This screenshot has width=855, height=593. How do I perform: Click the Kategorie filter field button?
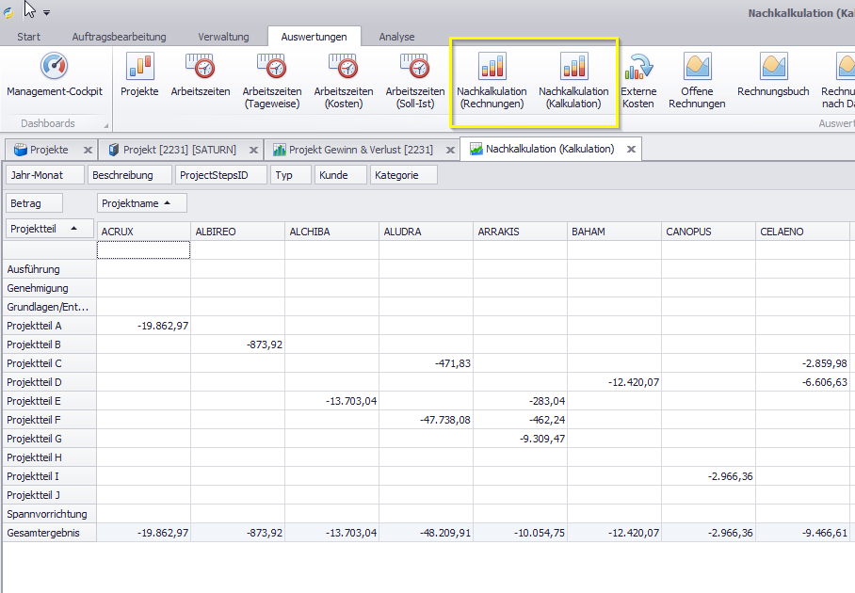click(x=405, y=175)
